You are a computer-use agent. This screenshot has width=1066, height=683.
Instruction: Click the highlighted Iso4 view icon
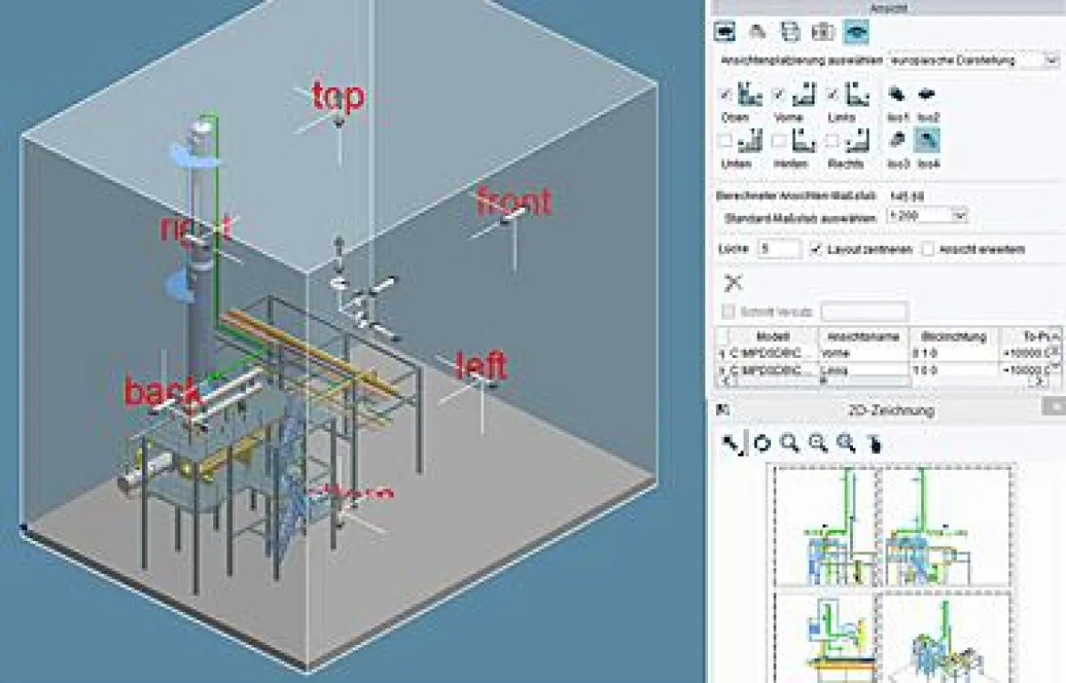click(927, 140)
